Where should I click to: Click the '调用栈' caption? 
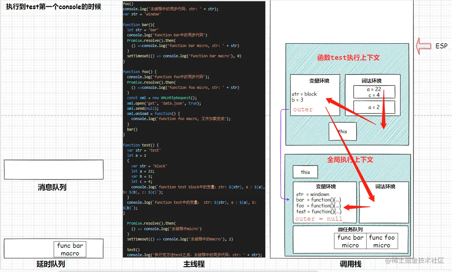350,264
